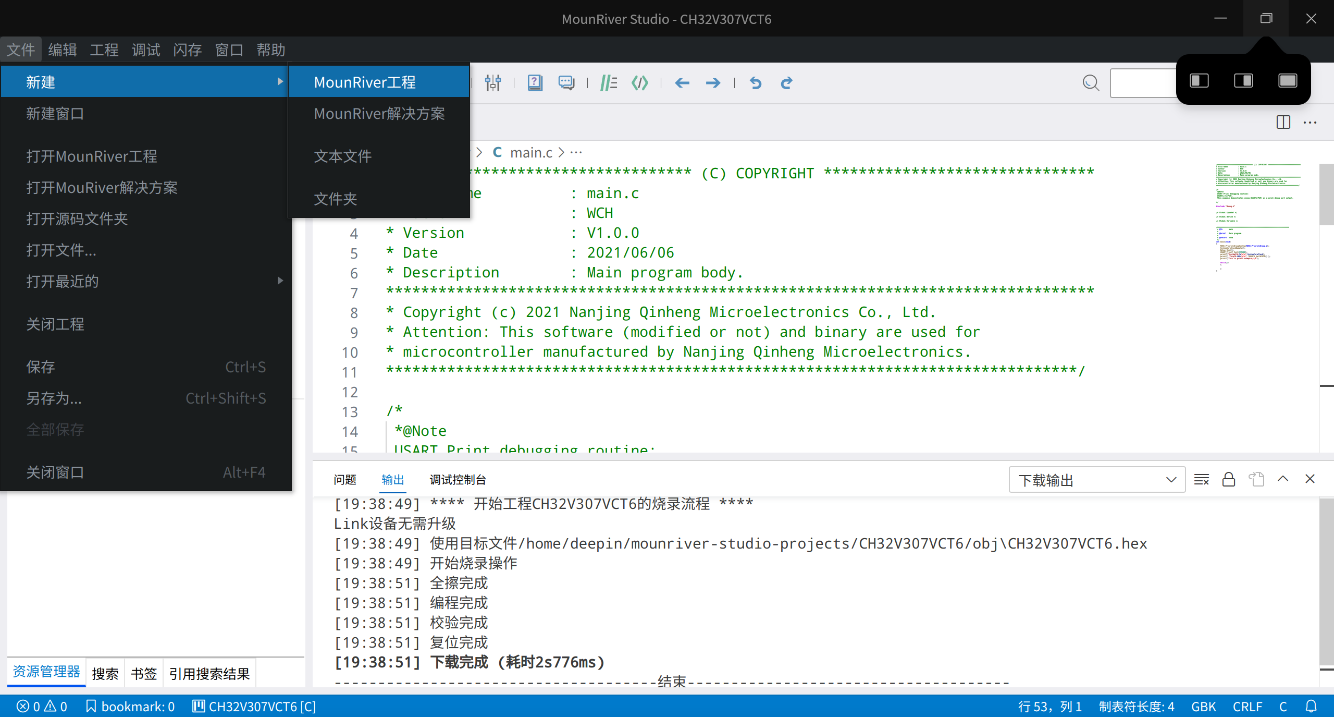Click 打开MounRiver工程 menu entry
1334x717 pixels.
146,156
